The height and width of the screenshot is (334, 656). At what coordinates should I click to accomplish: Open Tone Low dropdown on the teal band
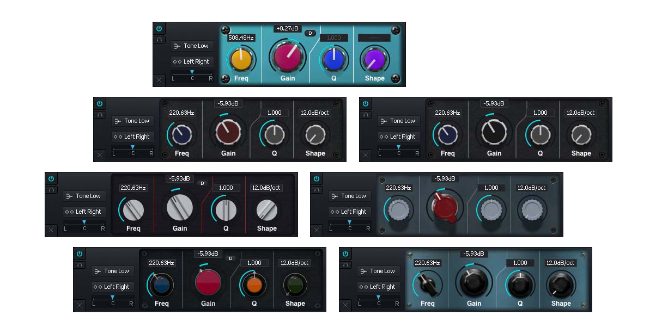click(191, 46)
